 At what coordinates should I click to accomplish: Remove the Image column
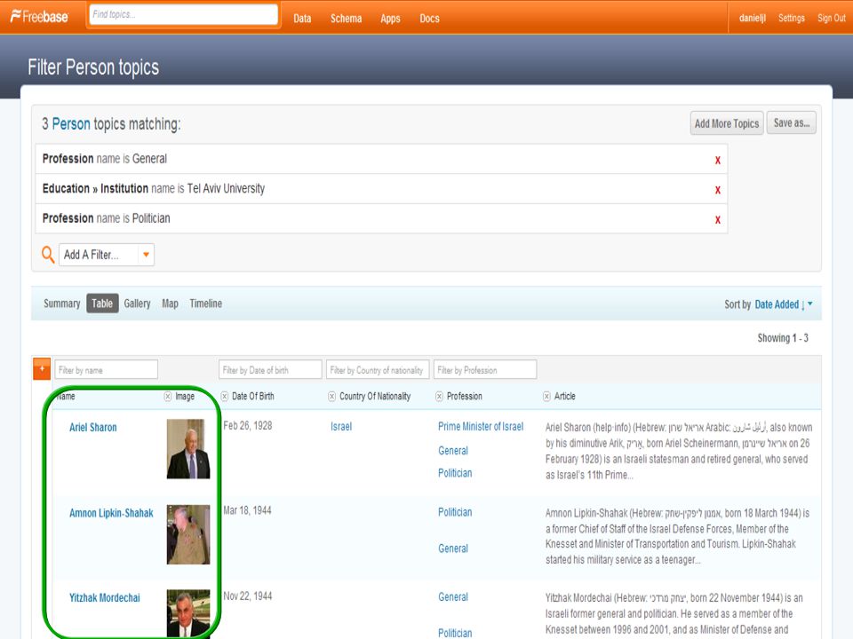(168, 397)
